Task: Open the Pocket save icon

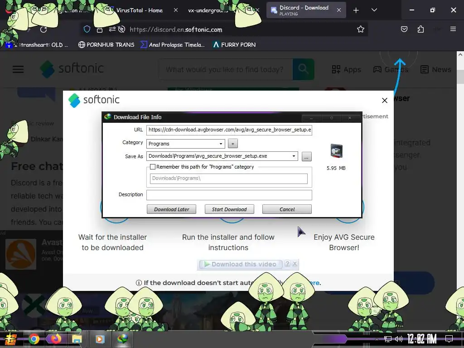Action: point(404,29)
